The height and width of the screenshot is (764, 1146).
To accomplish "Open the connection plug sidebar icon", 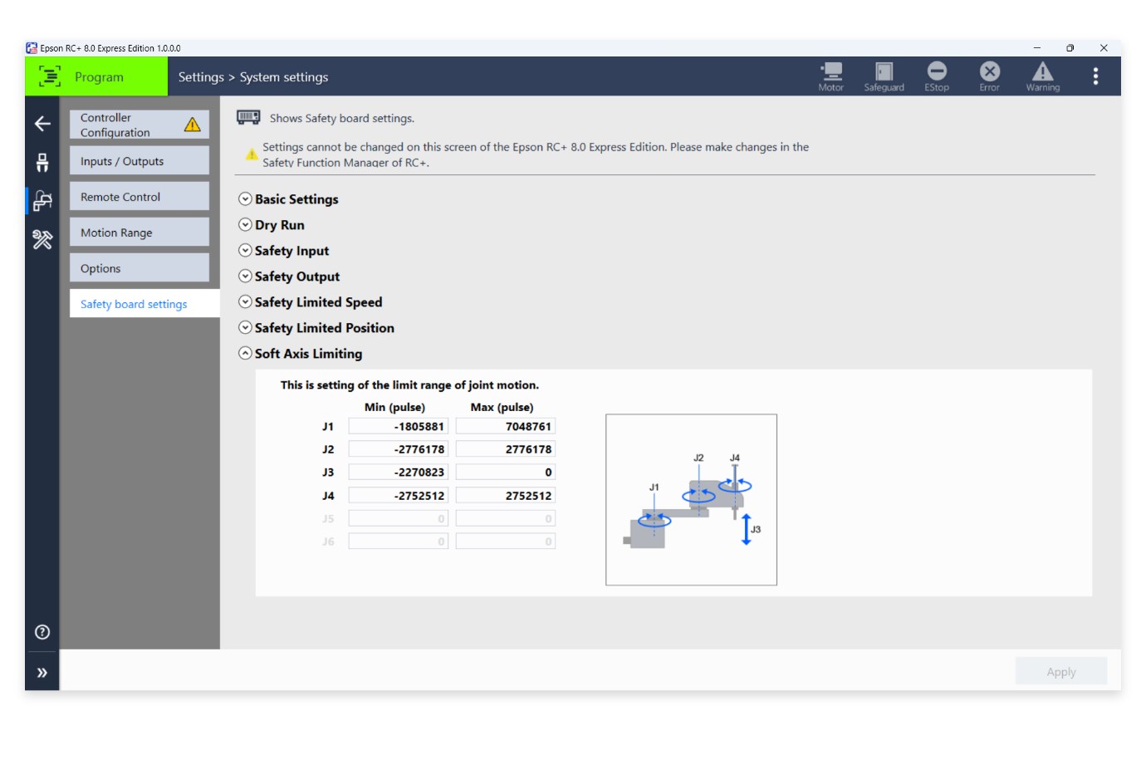I will (x=42, y=162).
